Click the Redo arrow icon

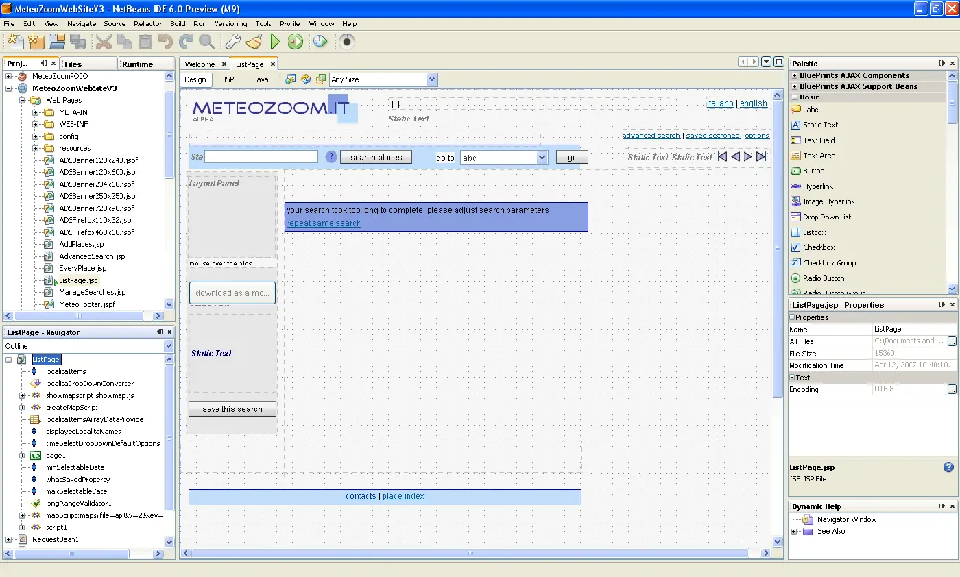click(186, 42)
